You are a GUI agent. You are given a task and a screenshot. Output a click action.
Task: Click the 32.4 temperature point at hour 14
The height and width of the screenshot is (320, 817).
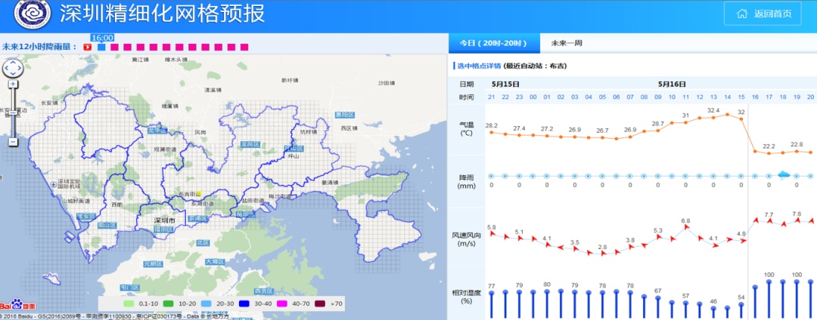(x=727, y=115)
